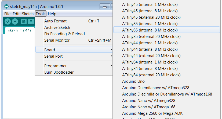Minimize the Arduino window
This screenshot has width=222, height=119.
pos(105,7)
